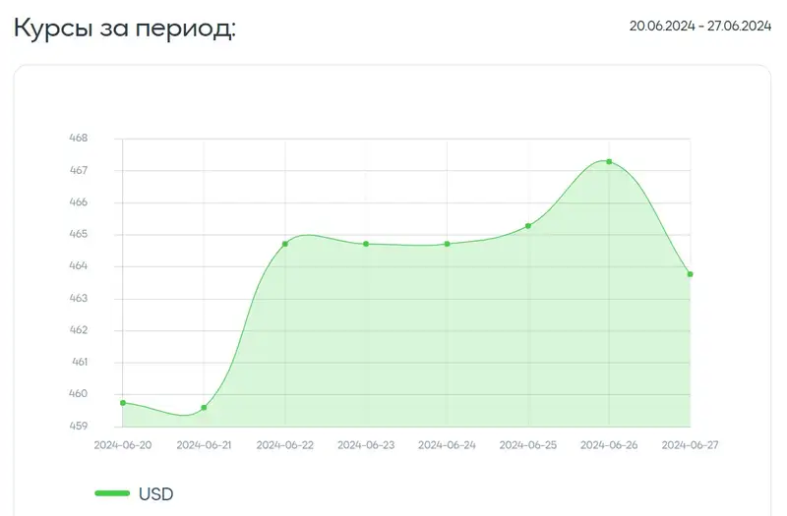Screen dimensions: 787x516
Task: Click the 2024-06-22 x-axis label
Action: [285, 445]
